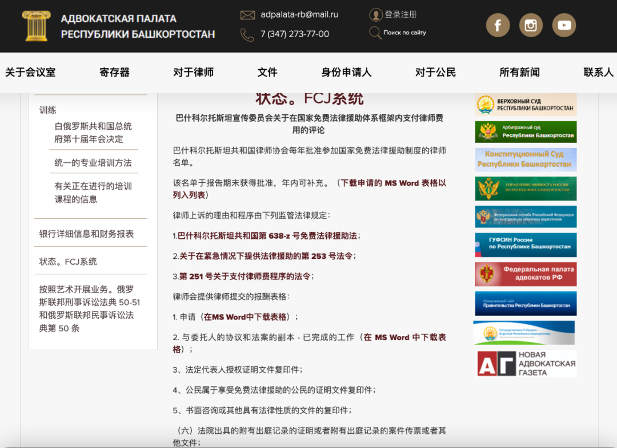Open Верховный суд Республики Башкортостан banner
617x448 pixels.
(526, 105)
